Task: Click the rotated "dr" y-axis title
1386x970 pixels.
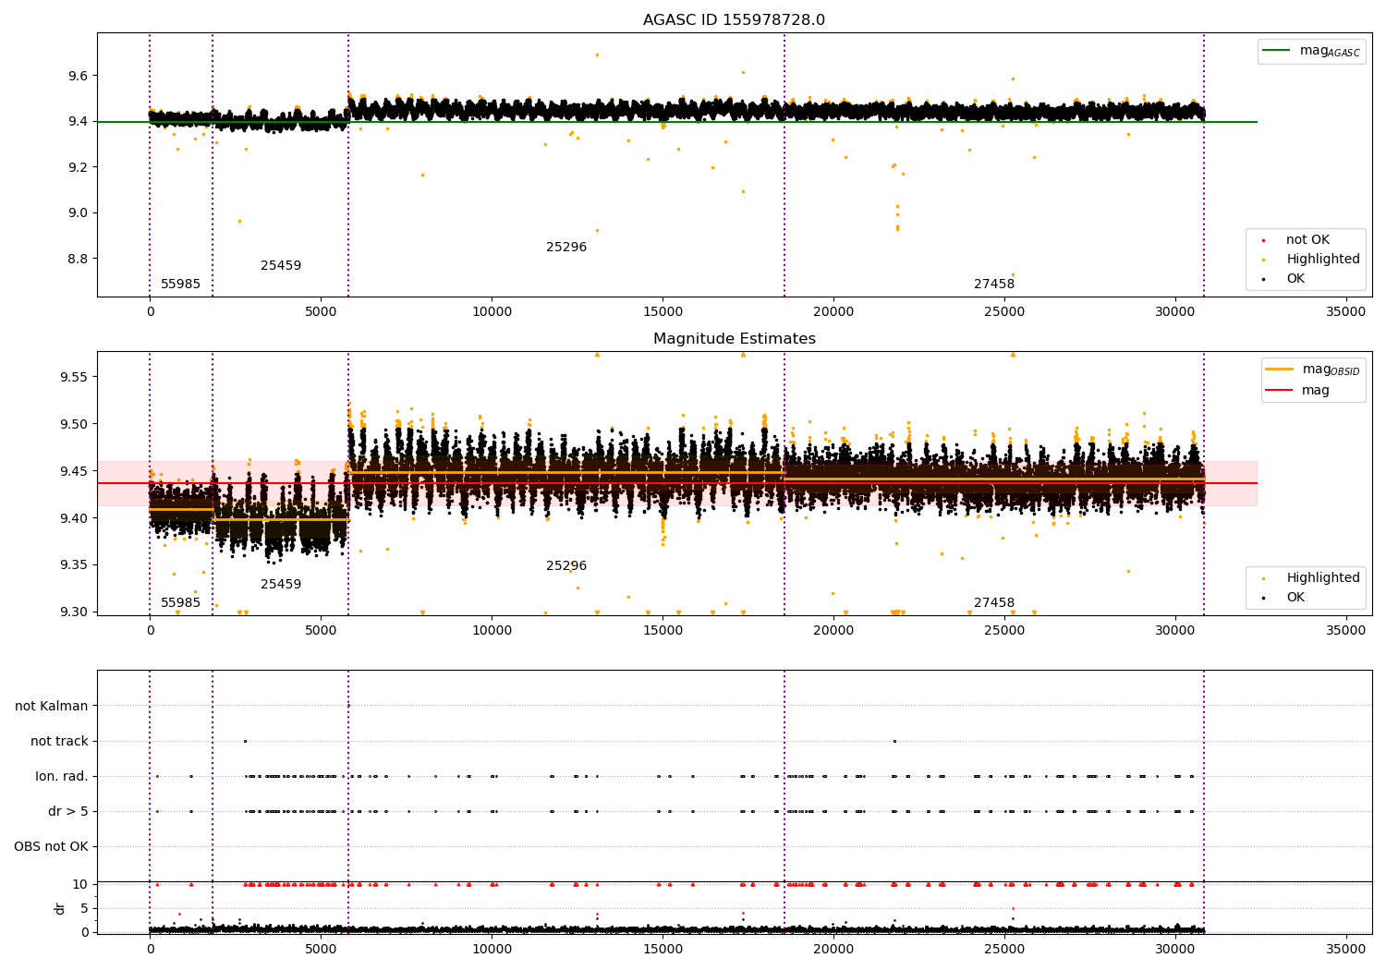Action: (60, 908)
